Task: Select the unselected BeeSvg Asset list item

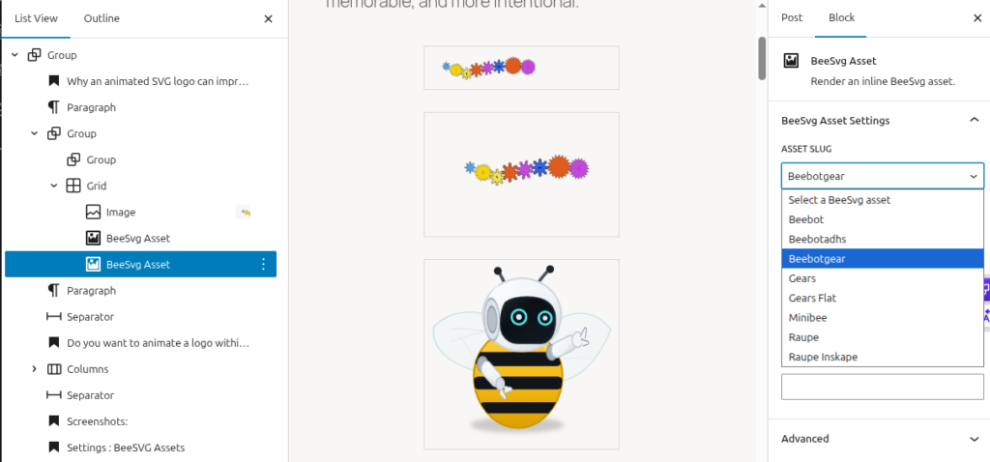Action: pos(140,239)
